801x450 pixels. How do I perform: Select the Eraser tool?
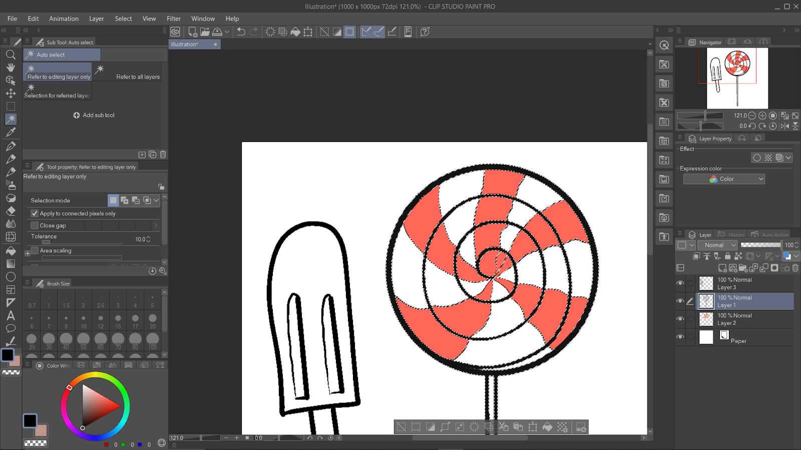[x=11, y=211]
